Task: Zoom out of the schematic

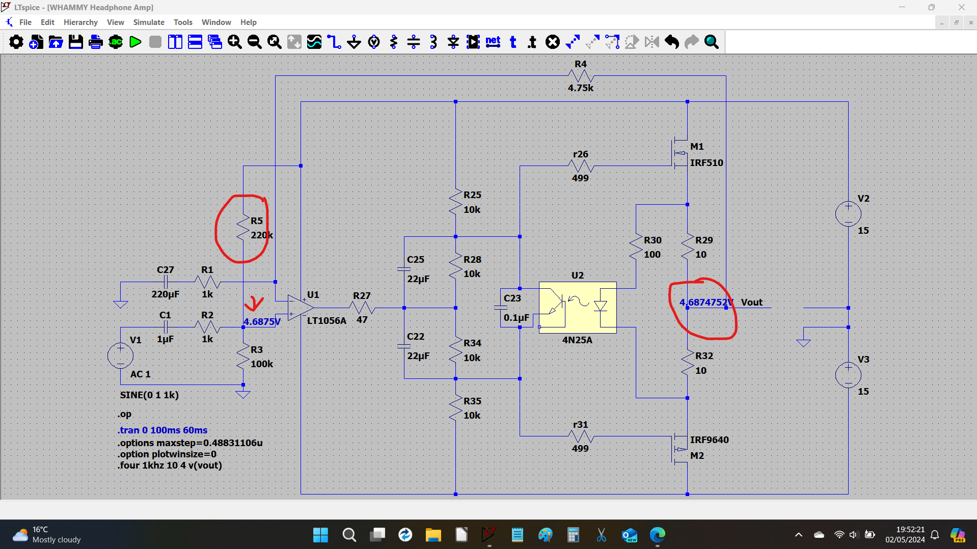Action: [x=255, y=42]
